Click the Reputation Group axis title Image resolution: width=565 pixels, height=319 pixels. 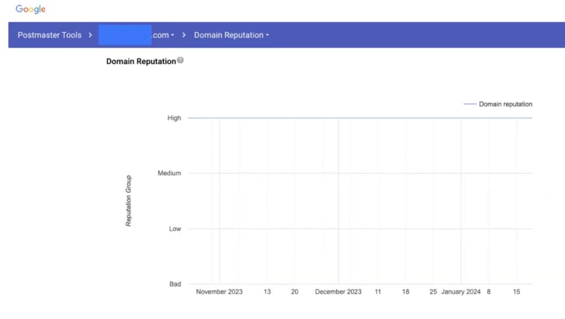tap(128, 201)
